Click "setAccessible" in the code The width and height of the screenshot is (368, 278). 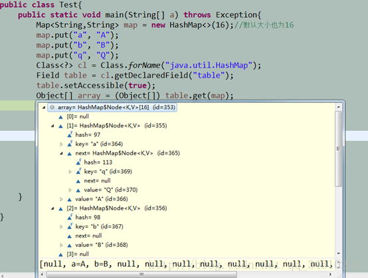coord(94,86)
